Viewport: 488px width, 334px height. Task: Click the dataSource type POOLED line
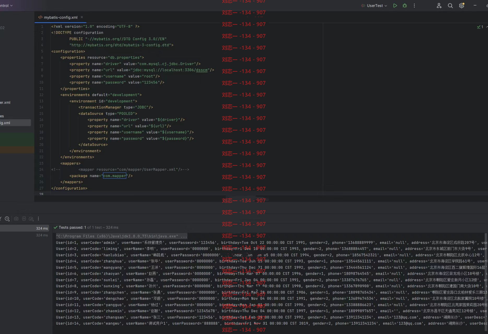[x=108, y=114]
